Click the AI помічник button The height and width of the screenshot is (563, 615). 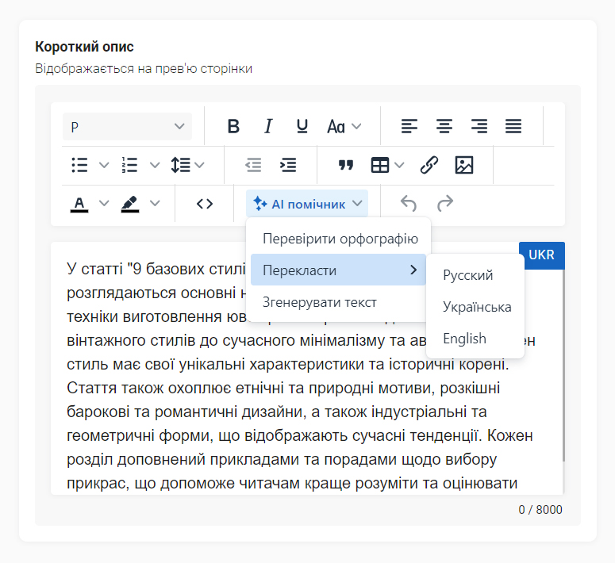click(307, 204)
